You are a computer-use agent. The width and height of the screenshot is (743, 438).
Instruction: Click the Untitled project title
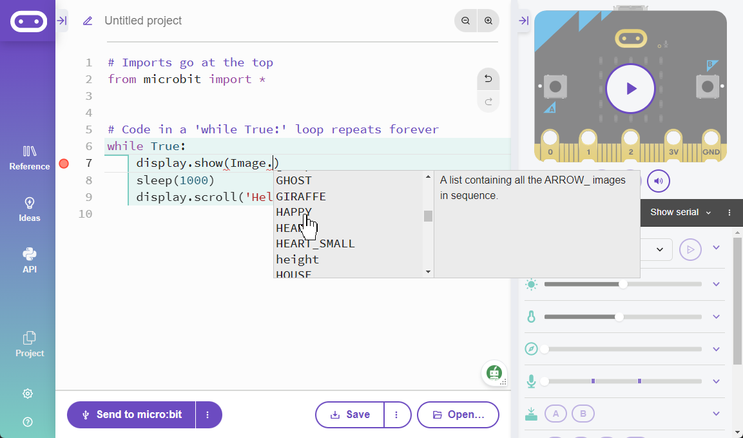143,21
